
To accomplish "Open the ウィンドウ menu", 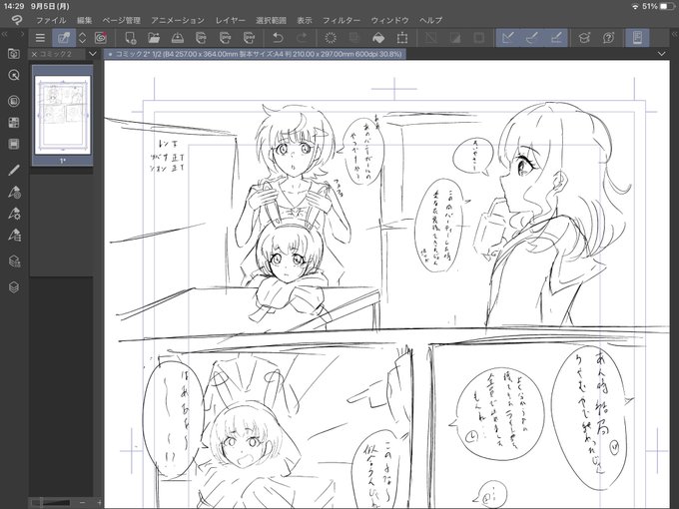I will point(389,20).
